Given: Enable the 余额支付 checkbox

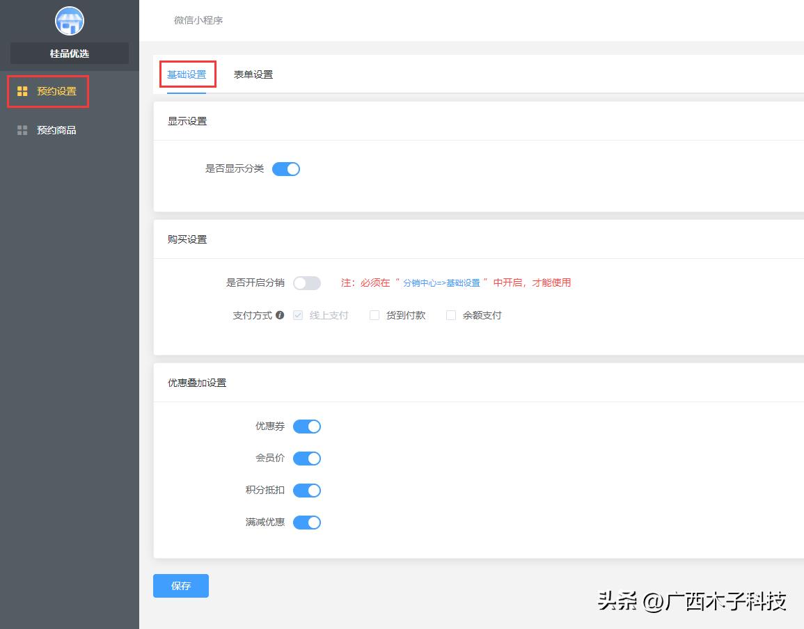Looking at the screenshot, I should point(450,314).
